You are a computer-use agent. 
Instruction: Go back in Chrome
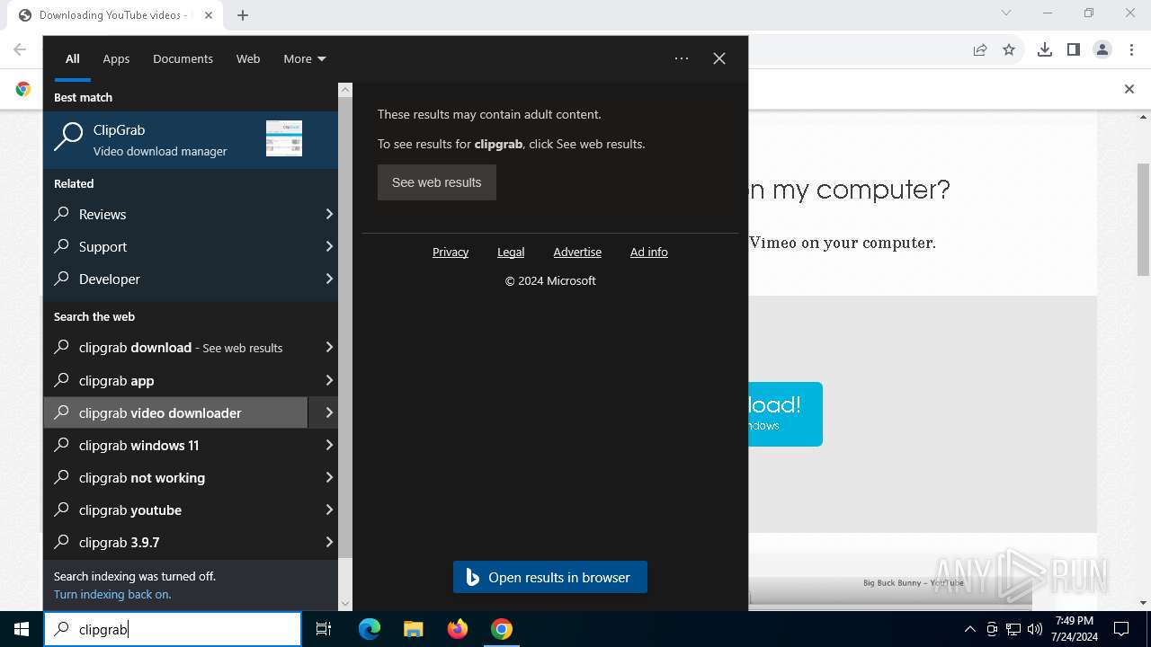[x=20, y=49]
